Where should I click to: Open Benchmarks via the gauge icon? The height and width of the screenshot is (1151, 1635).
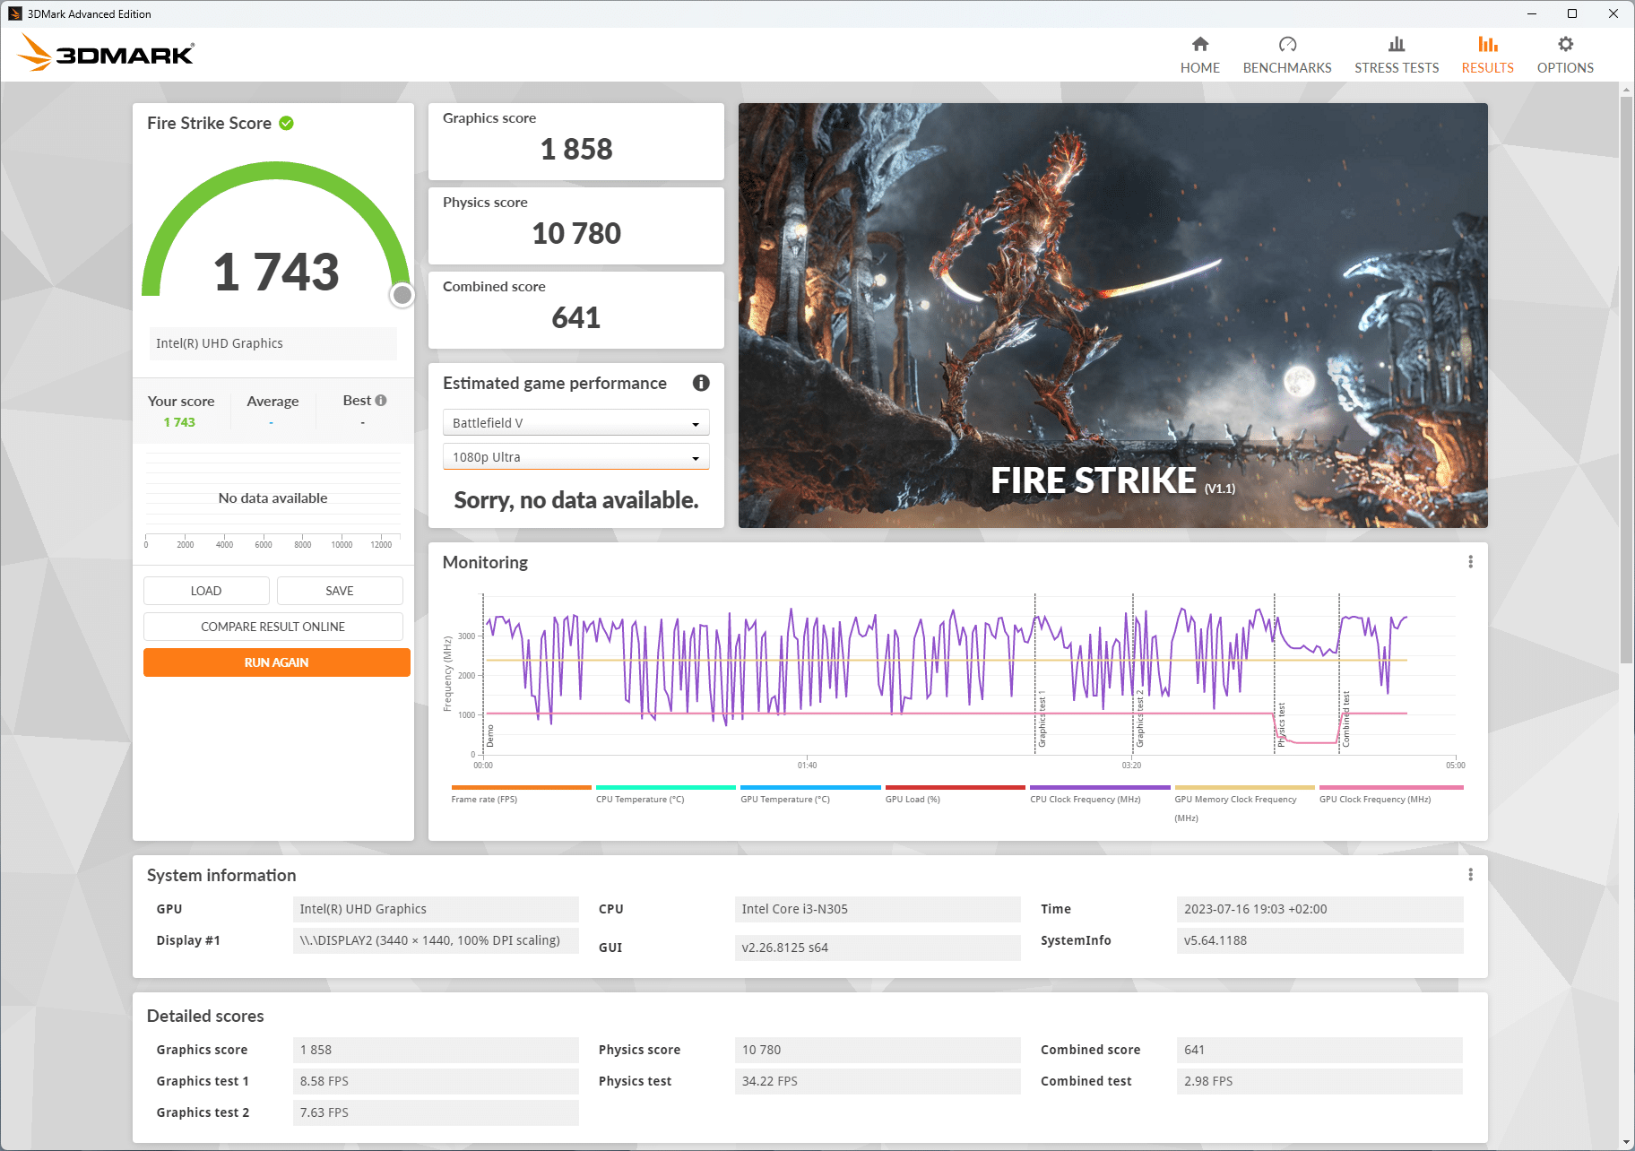[1286, 45]
